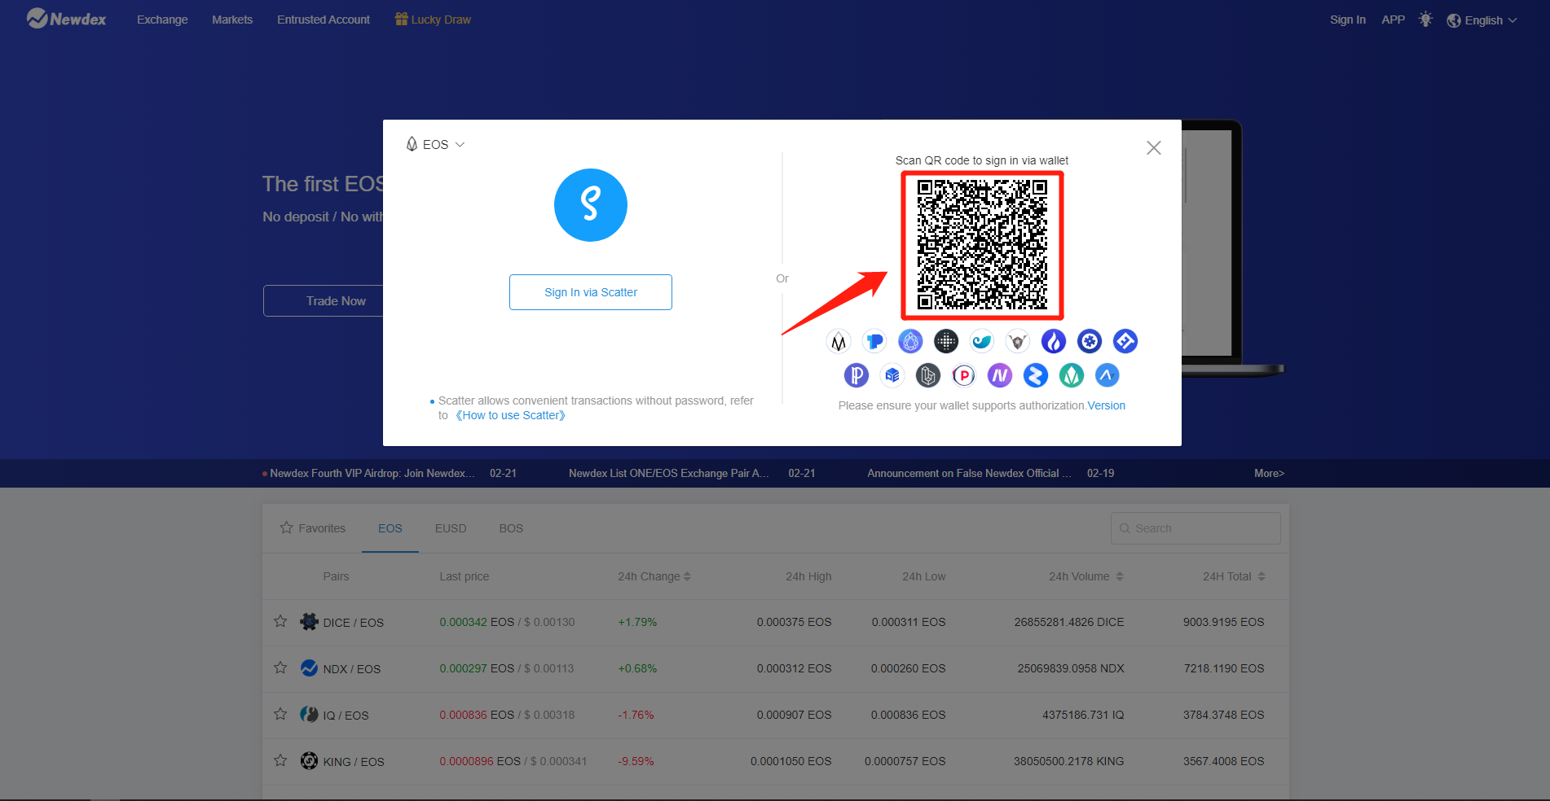Image resolution: width=1550 pixels, height=801 pixels.
Task: Sort by 24H Total column arrows
Action: tap(1262, 576)
